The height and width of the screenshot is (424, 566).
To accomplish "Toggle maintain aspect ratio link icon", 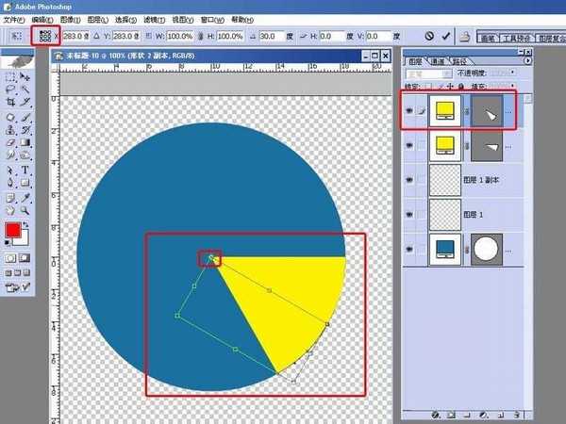I will (x=201, y=36).
